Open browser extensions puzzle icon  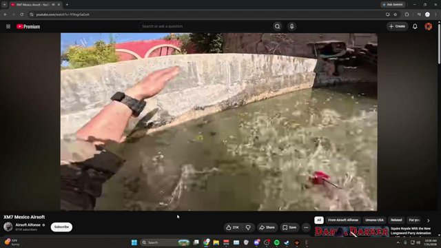[407, 14]
